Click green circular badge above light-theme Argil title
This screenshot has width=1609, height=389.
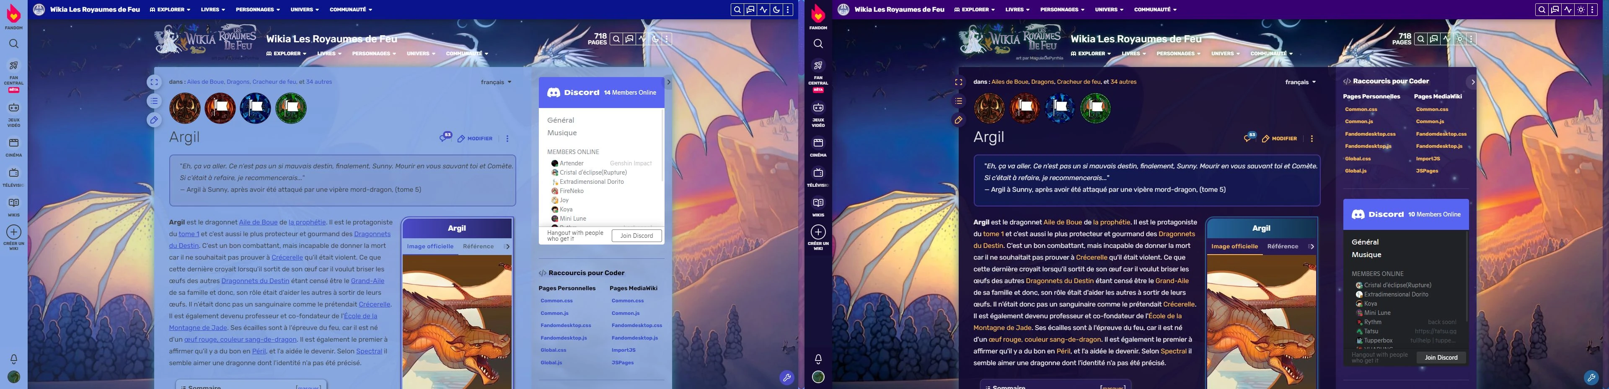point(290,108)
